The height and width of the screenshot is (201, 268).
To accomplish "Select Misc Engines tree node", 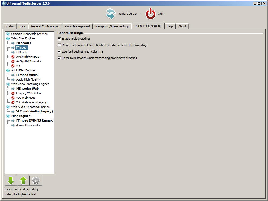I will click(x=21, y=116).
